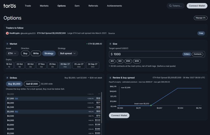
Task: Click the search magnifier icon
Action: [x=170, y=6]
